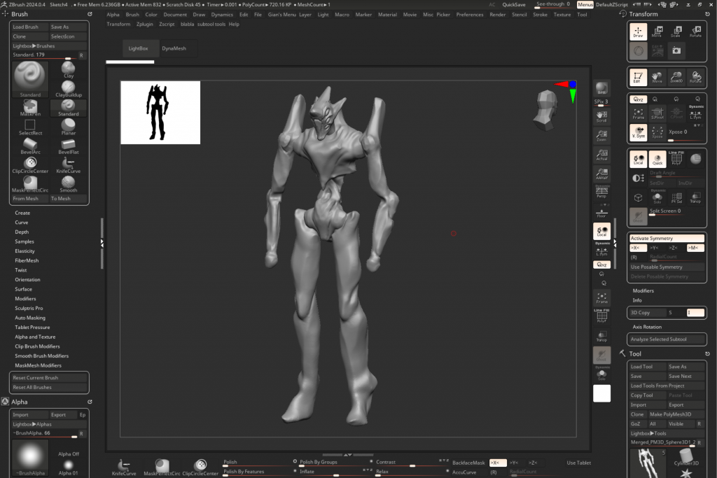717x478 pixels.
Task: Click the camera snapshot icon
Action: pos(676,50)
